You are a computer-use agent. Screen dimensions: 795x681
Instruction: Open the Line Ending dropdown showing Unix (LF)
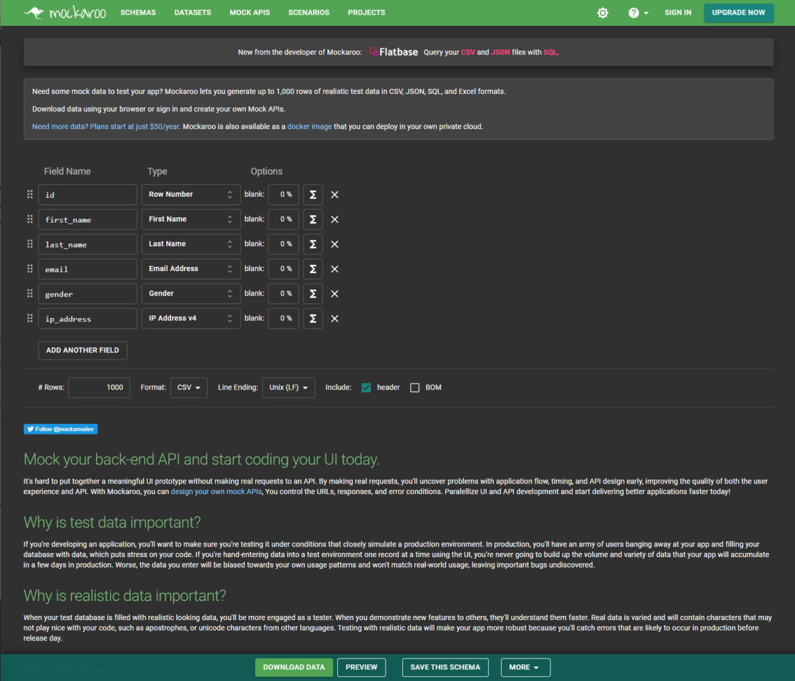(x=288, y=387)
